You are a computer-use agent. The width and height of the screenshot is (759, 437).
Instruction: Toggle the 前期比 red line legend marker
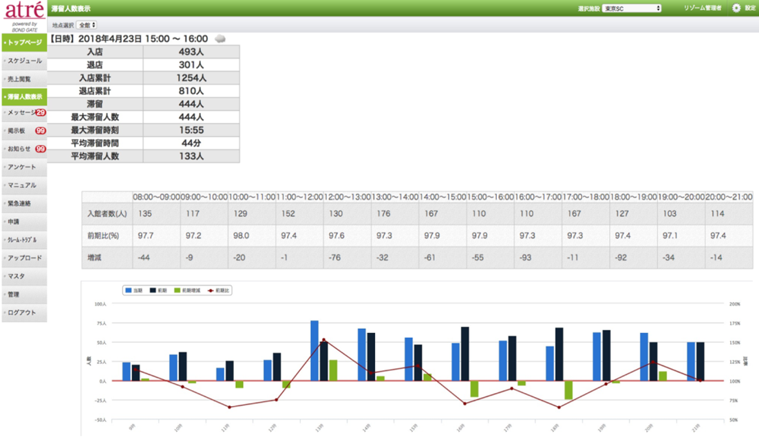(218, 290)
